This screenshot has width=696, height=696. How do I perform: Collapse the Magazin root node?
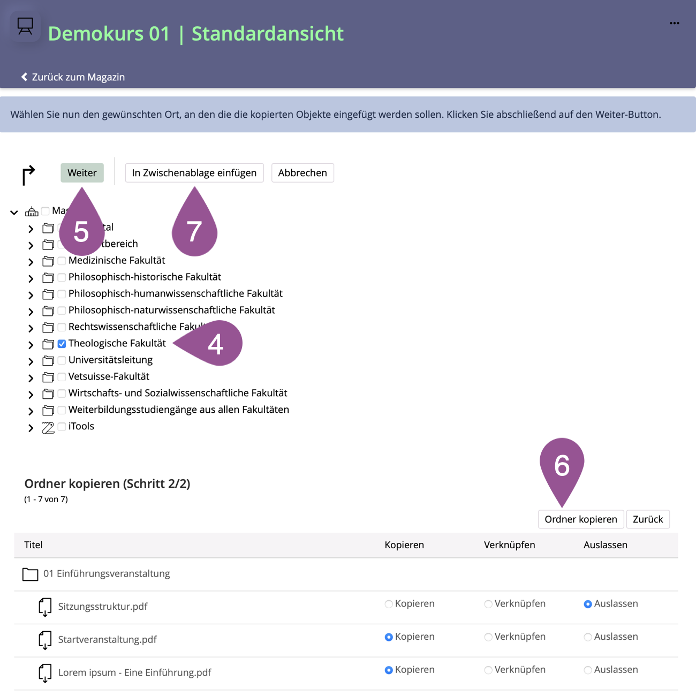pyautogui.click(x=14, y=213)
